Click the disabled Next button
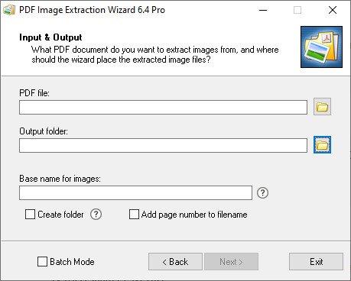This screenshot has height=281, width=351. tap(231, 262)
